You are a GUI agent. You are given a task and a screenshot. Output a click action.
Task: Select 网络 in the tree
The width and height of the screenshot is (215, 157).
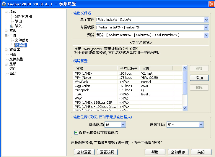point(13,55)
